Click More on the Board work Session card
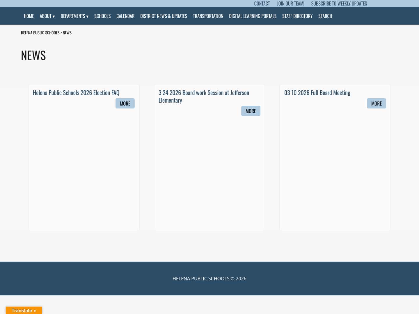This screenshot has height=314, width=419. (x=251, y=111)
